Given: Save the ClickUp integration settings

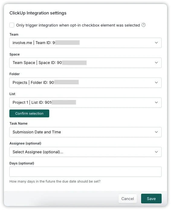Looking at the screenshot, I should pos(151,199).
